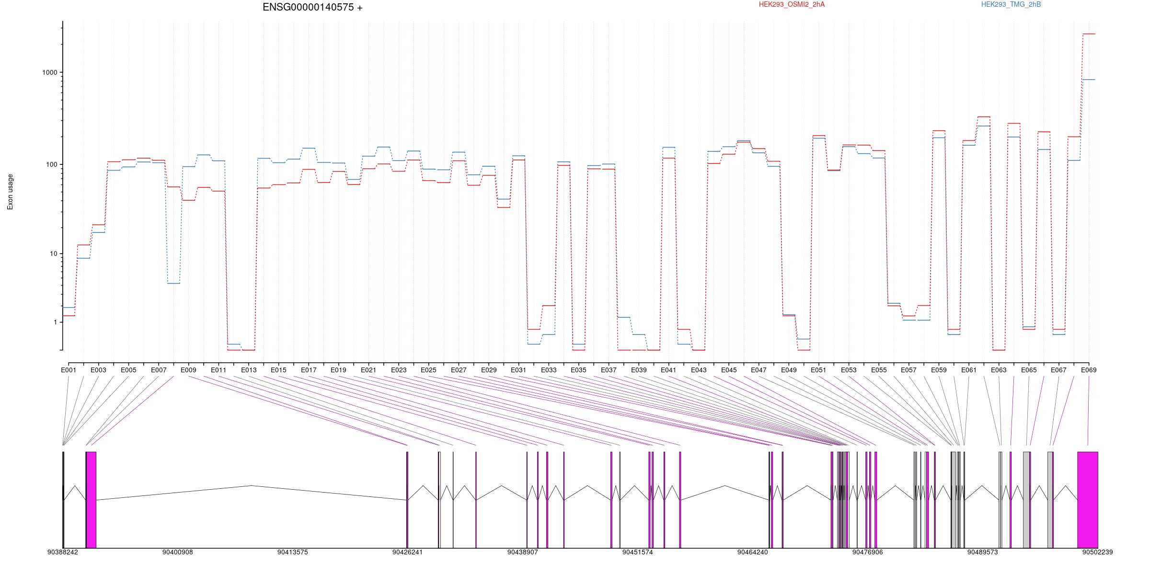Click exon label E049
1150x575 pixels.
click(789, 370)
